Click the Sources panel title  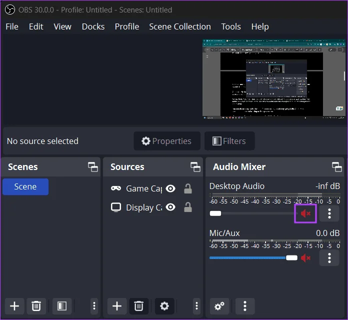pyautogui.click(x=127, y=167)
